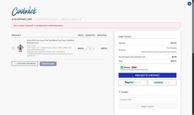This screenshot has height=115, width=194.
Task: Open Storm Paint the Lanes jersey link
Action: (x=50, y=41)
